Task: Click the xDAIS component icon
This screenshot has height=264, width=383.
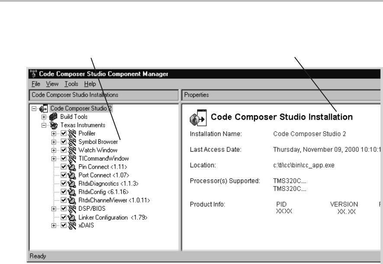Action: point(72,225)
